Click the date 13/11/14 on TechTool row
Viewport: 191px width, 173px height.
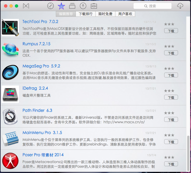[150, 22]
